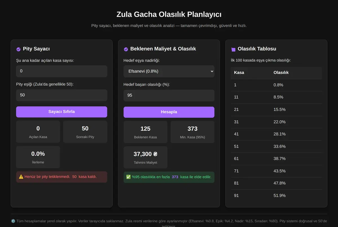Click the Kasa column header

point(250,73)
